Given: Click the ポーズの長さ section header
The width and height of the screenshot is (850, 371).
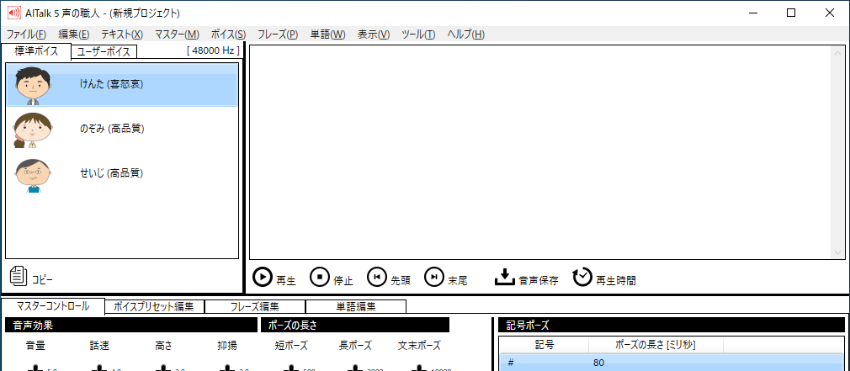Looking at the screenshot, I should click(355, 325).
